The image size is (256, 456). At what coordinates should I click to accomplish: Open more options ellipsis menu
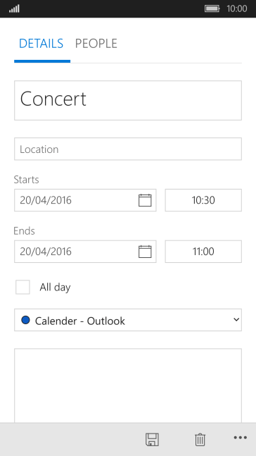point(241,438)
